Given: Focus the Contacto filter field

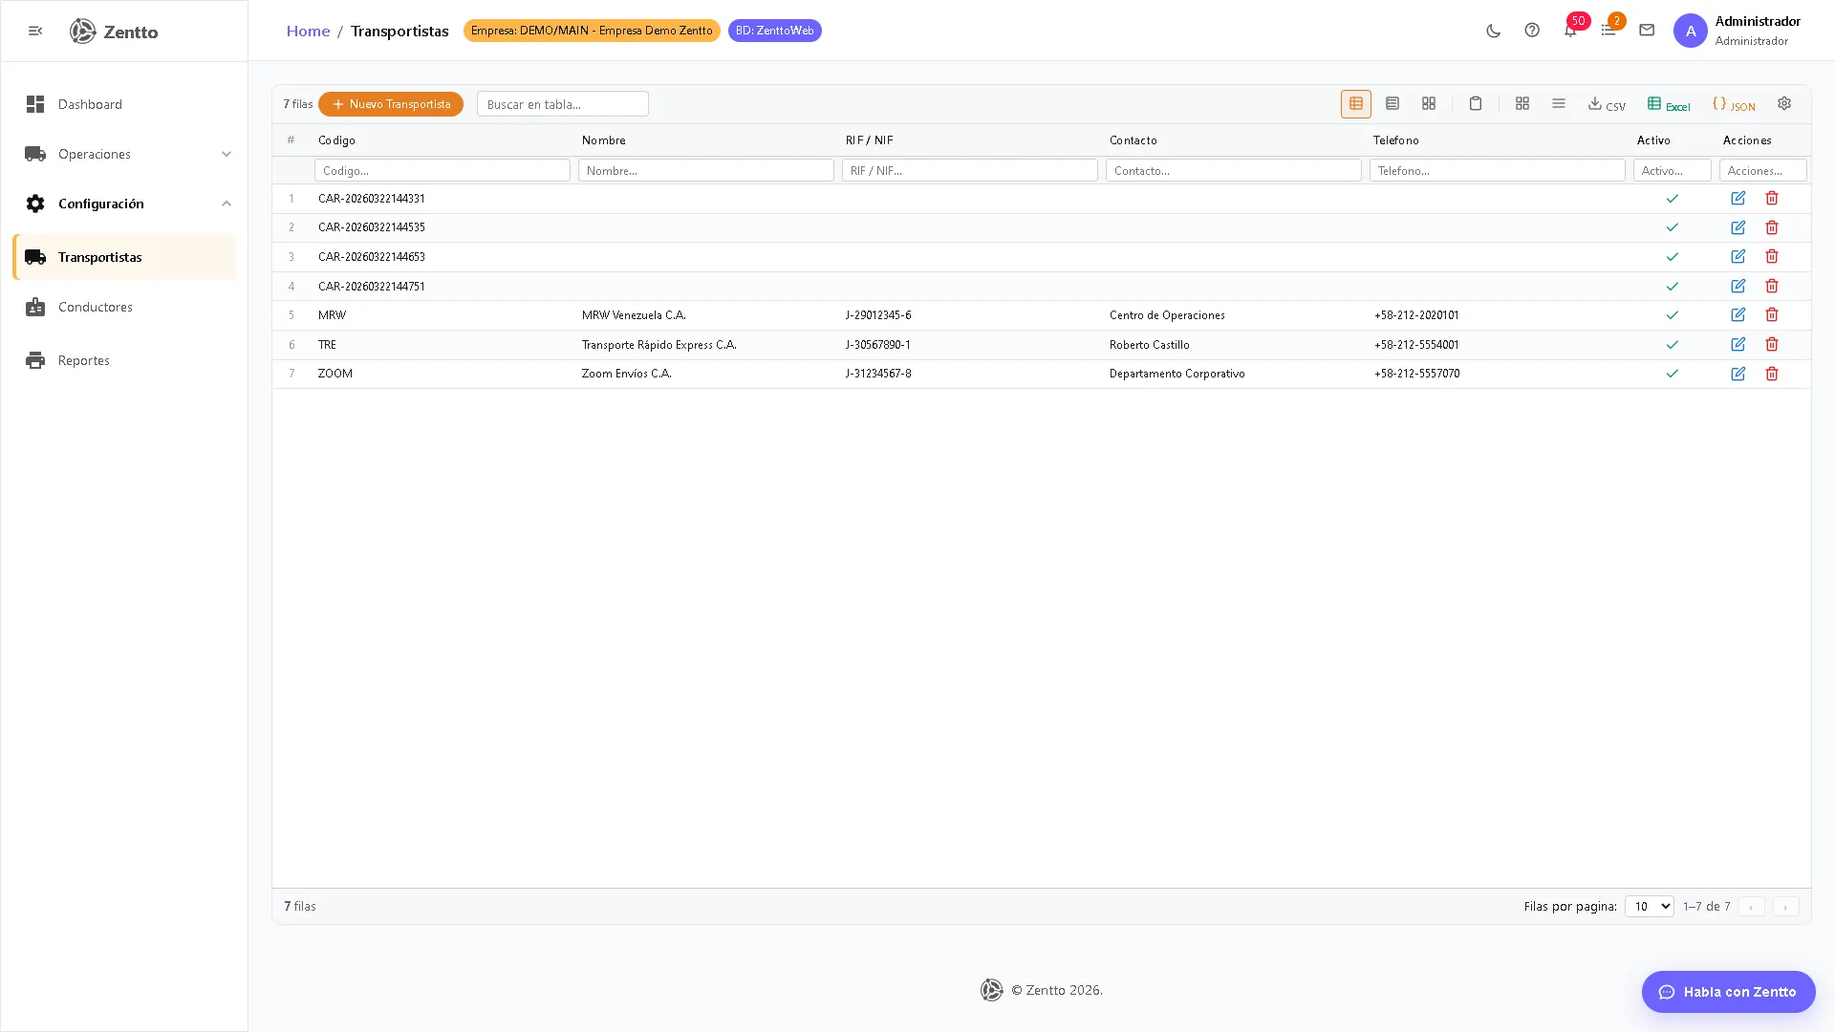Looking at the screenshot, I should tap(1234, 170).
